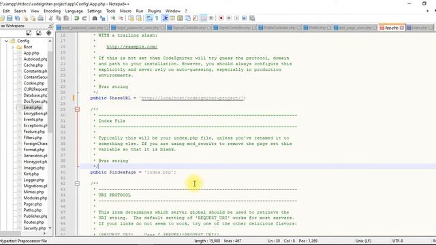The image size is (436, 245).
Task: Select Email.php in the Config tree
Action: [x=33, y=108]
